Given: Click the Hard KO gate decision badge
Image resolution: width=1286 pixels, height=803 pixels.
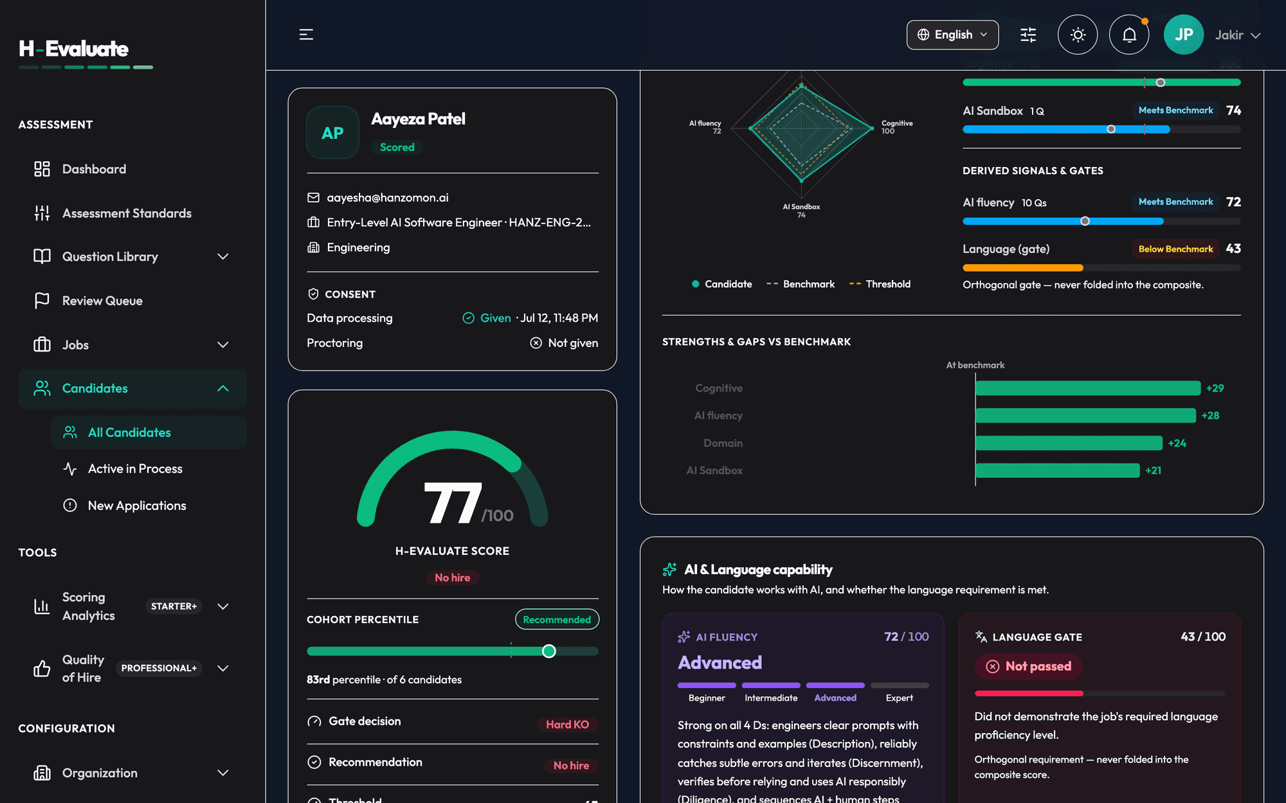Looking at the screenshot, I should (x=568, y=725).
